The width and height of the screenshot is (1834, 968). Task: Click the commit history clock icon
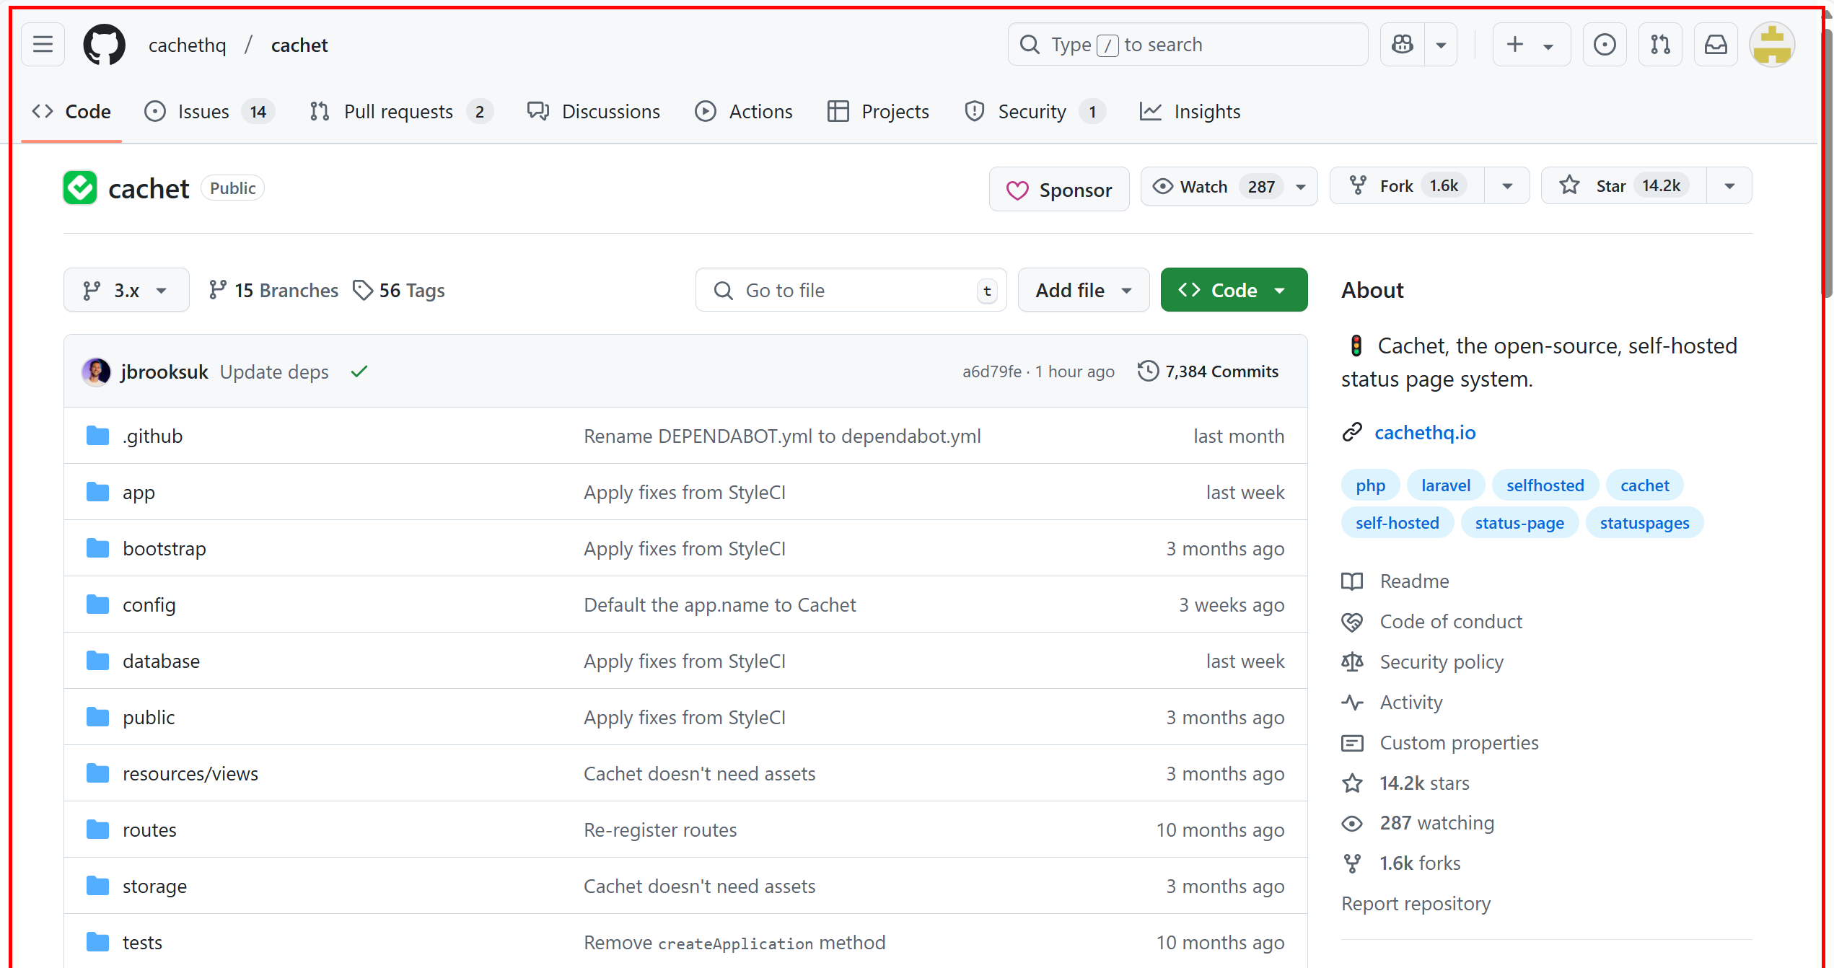click(1148, 371)
